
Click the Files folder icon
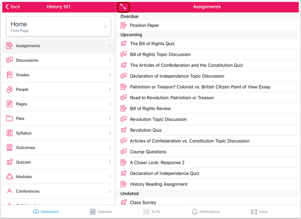tap(10, 118)
